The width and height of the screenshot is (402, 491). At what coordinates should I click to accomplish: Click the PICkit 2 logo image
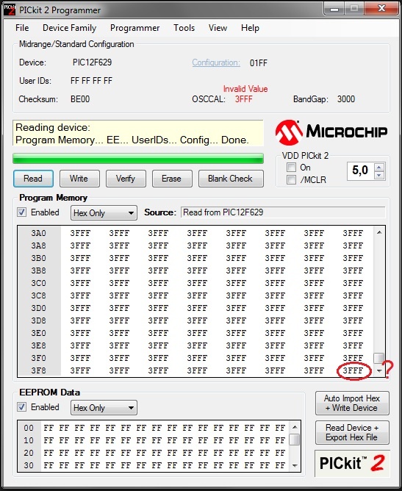click(x=352, y=463)
